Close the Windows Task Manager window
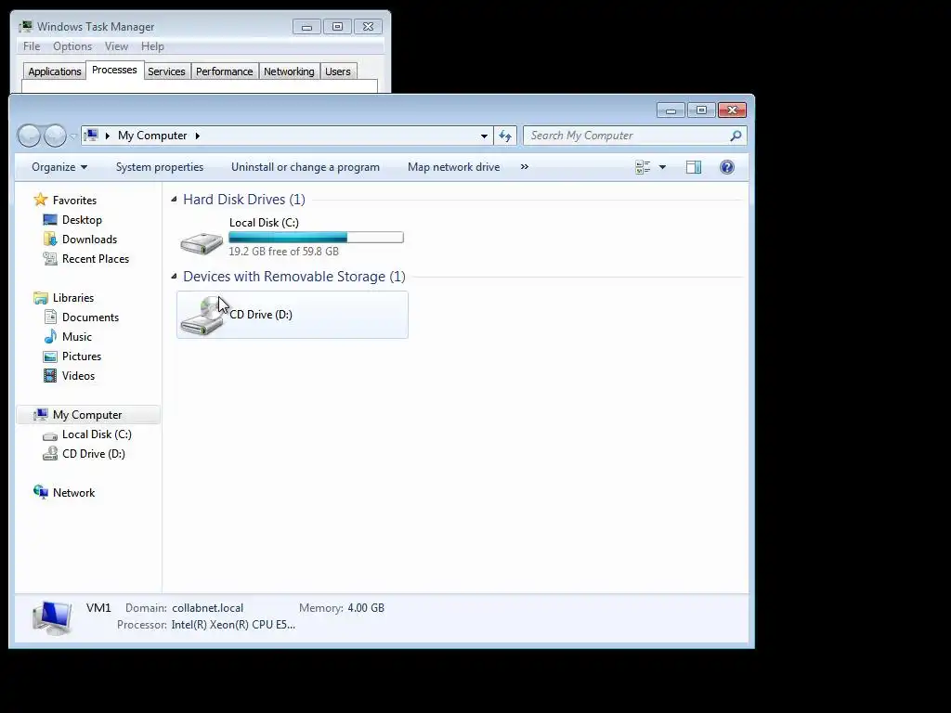Image resolution: width=951 pixels, height=713 pixels. tap(368, 27)
